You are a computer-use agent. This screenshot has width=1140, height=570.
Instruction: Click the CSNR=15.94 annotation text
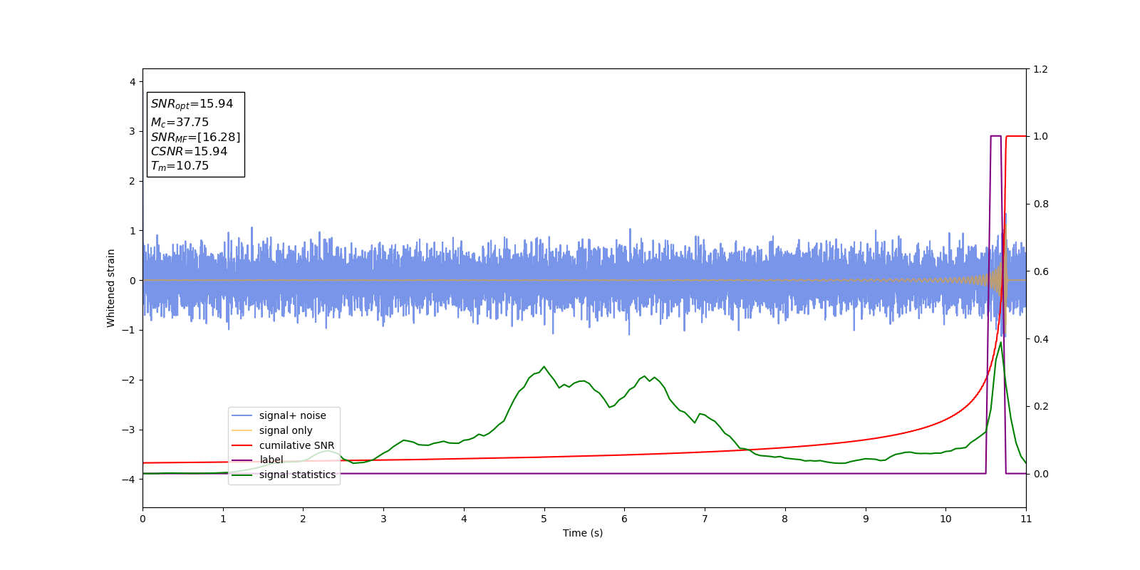pos(189,152)
